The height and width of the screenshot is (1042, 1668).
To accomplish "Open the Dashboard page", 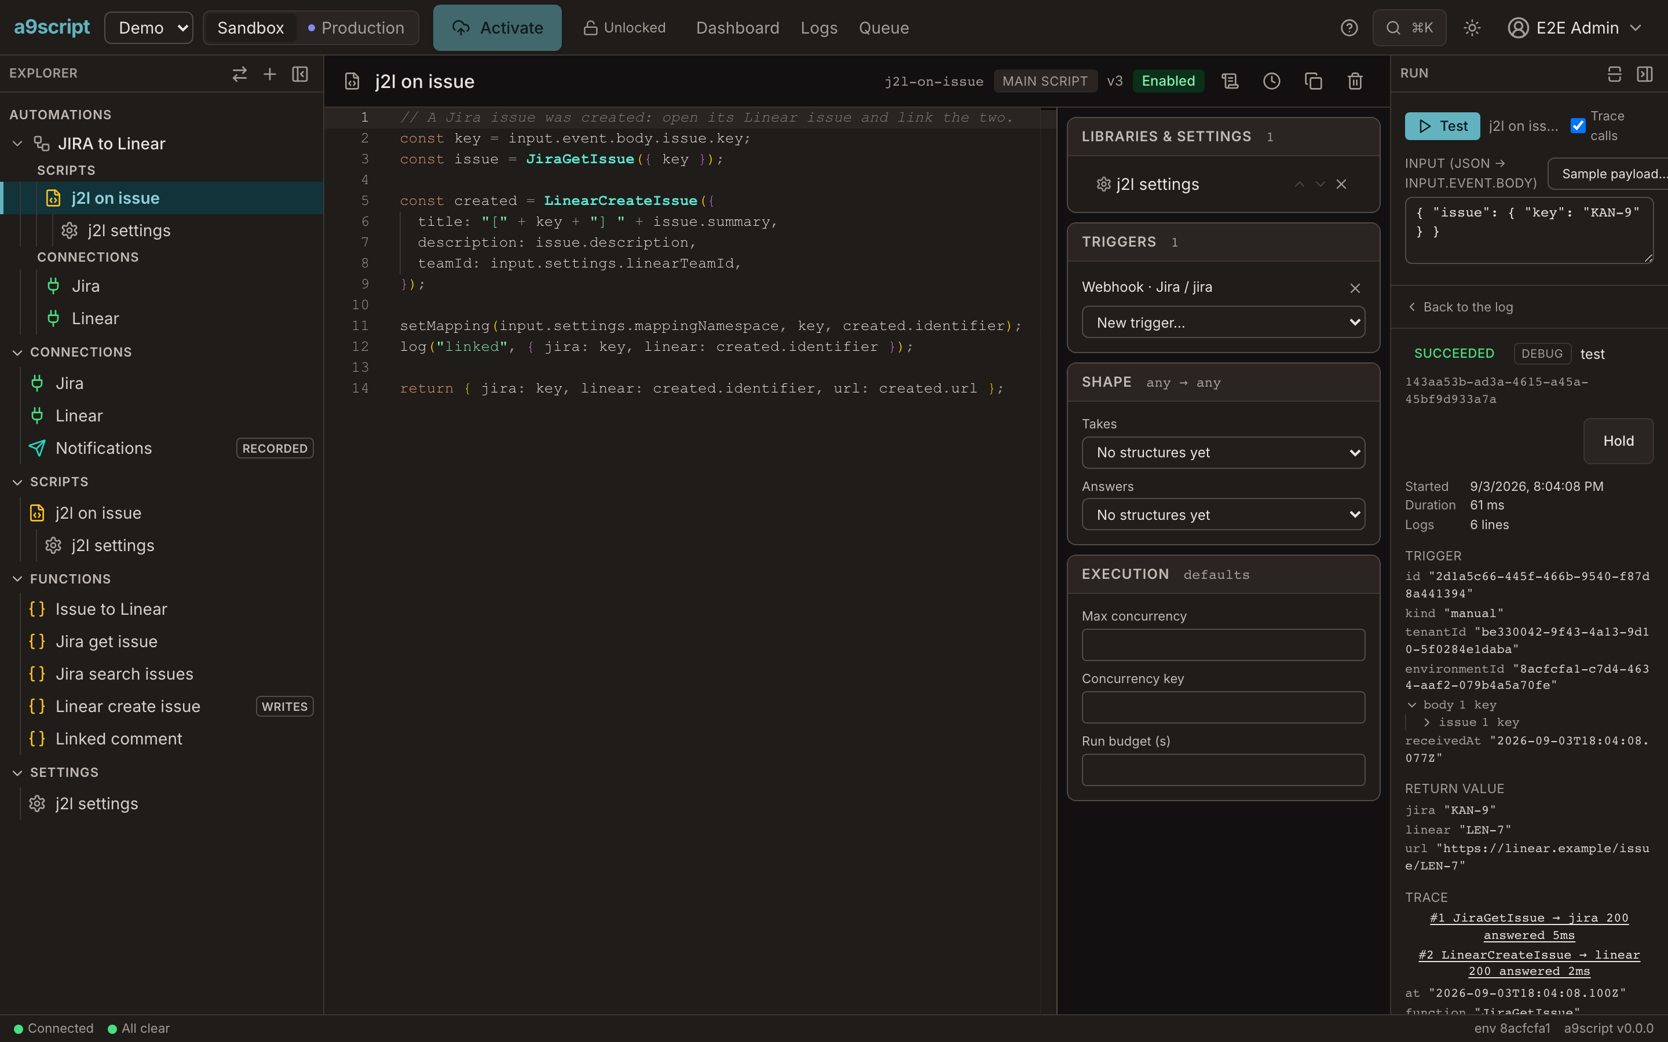I will pos(737,28).
